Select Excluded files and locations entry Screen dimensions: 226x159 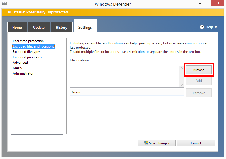[x=34, y=46]
